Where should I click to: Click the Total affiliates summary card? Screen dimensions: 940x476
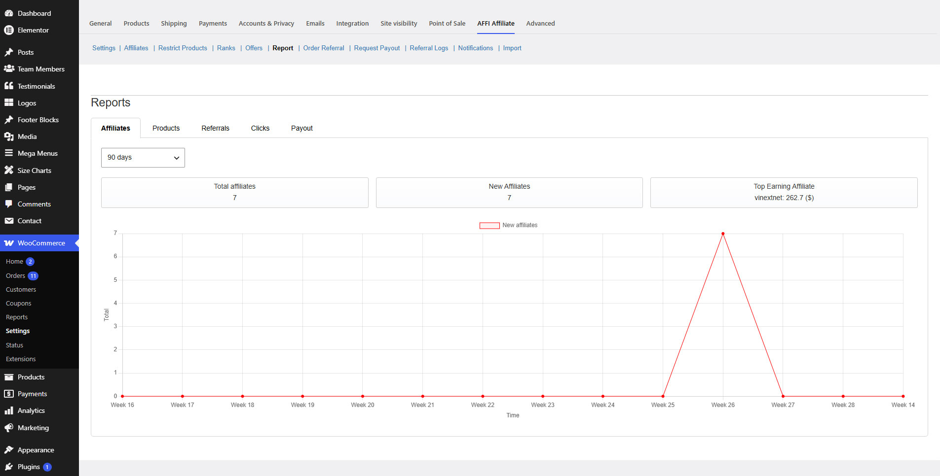(235, 192)
